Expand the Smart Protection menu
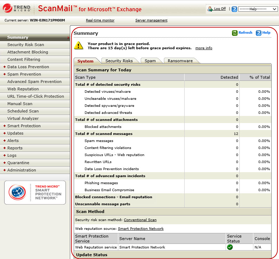279x259 pixels. (24, 126)
